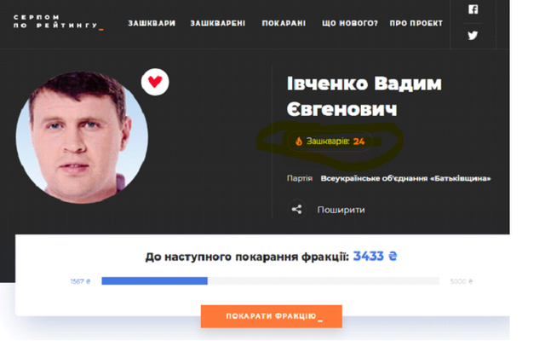
Task: Click the Покарати фракцію button
Action: pyautogui.click(x=272, y=316)
